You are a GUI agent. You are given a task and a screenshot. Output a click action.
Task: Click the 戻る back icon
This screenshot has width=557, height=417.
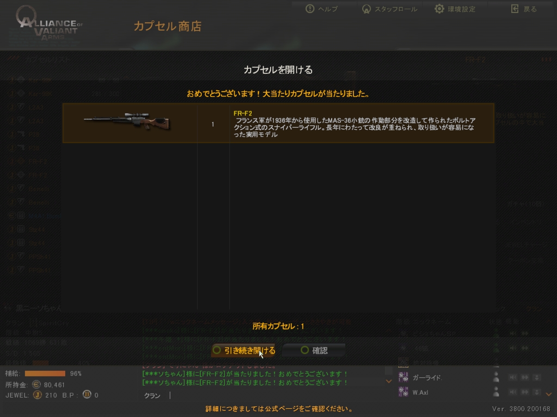514,9
